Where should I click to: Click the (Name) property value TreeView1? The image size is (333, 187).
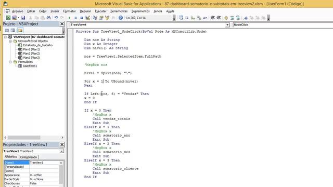tap(44, 163)
